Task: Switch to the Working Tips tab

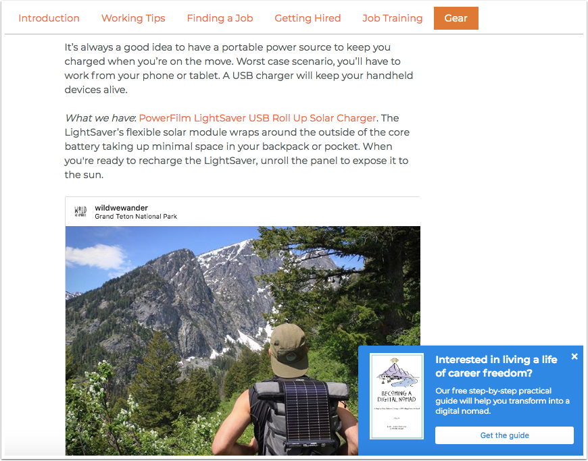Action: 133,18
